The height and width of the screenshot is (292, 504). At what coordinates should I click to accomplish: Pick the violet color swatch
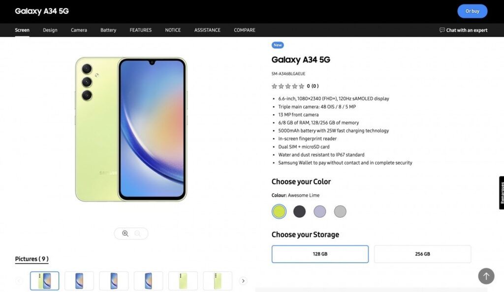coord(320,211)
